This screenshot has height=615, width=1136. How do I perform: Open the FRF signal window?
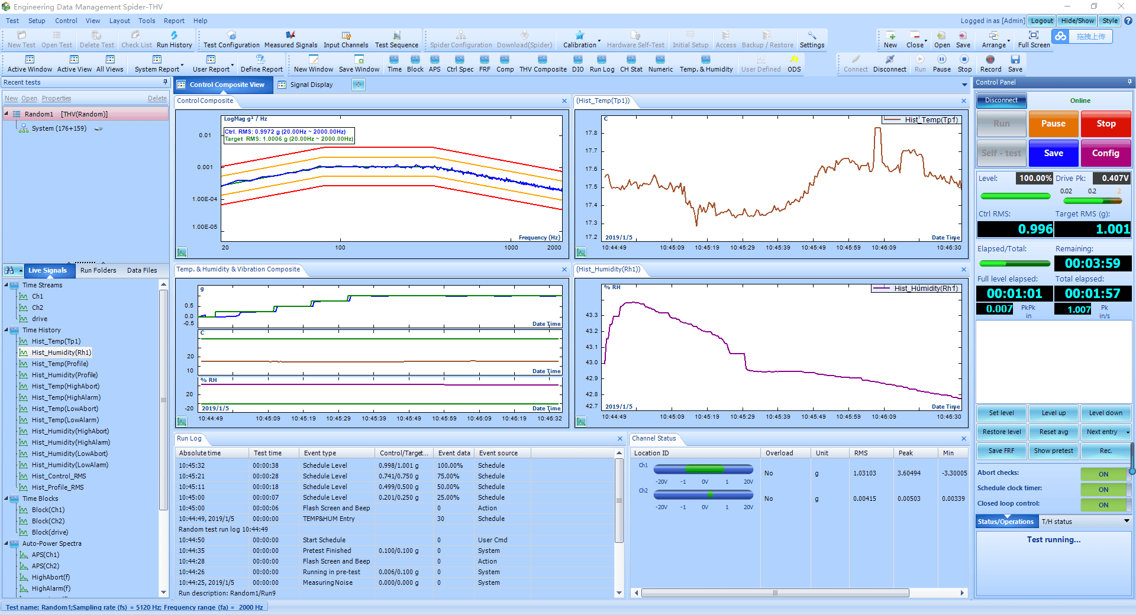coord(485,63)
